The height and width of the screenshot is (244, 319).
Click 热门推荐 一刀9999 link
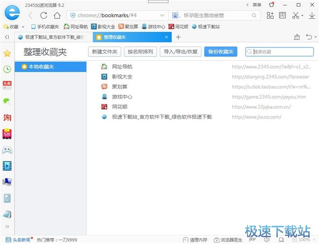point(57,240)
